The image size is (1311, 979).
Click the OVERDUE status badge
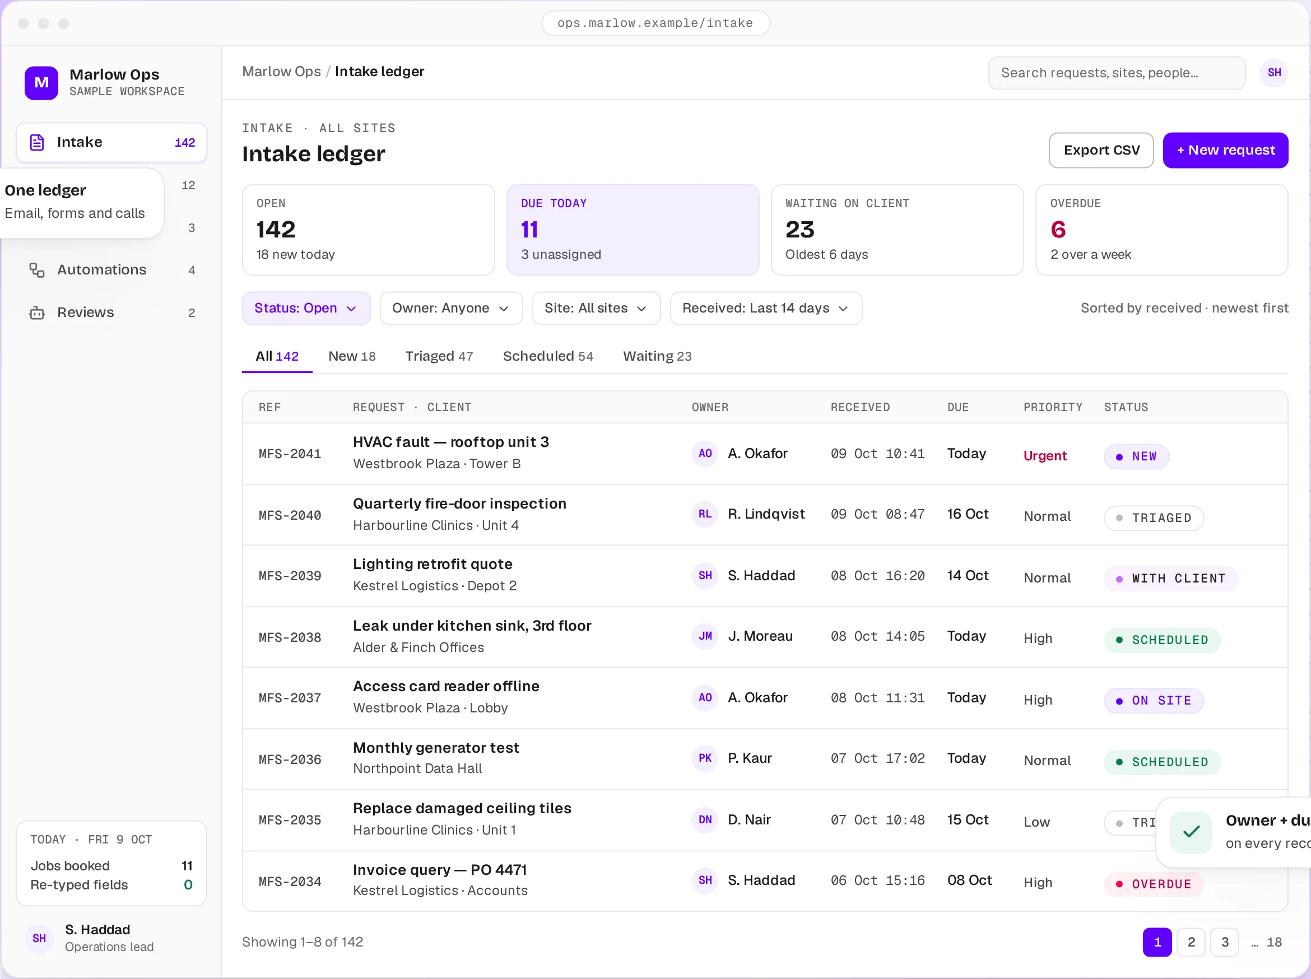(1153, 884)
